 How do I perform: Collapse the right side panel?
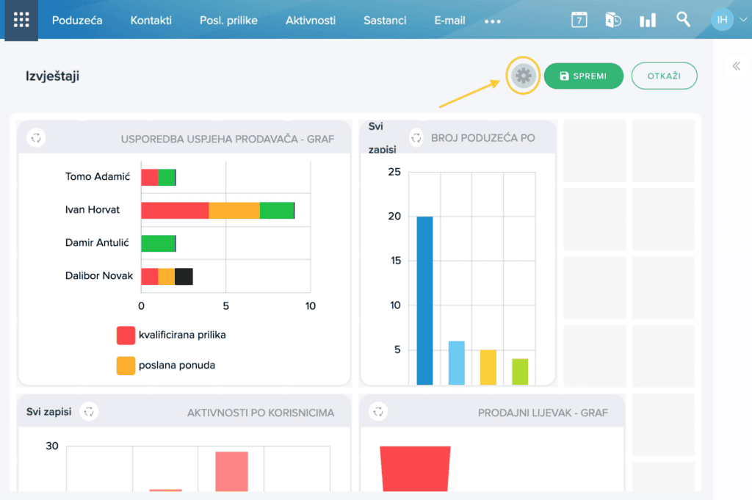pos(736,66)
